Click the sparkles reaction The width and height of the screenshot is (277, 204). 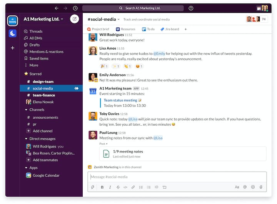pos(116,66)
